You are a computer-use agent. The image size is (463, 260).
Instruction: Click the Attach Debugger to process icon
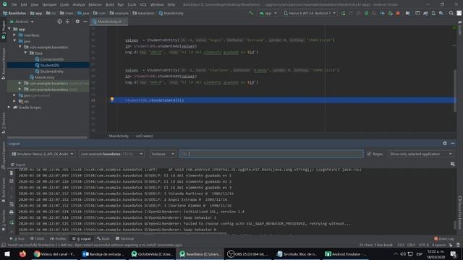[x=390, y=13]
